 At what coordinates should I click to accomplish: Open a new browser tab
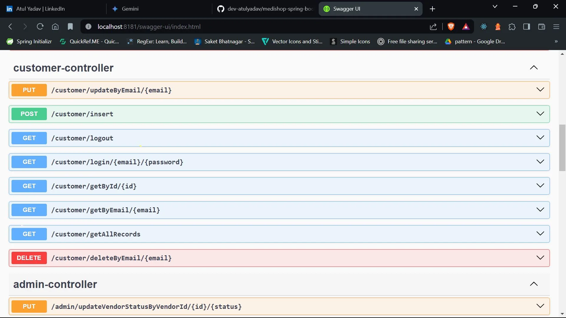(432, 9)
